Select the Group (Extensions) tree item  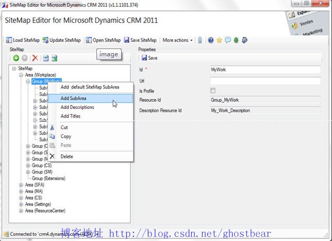pyautogui.click(x=48, y=179)
